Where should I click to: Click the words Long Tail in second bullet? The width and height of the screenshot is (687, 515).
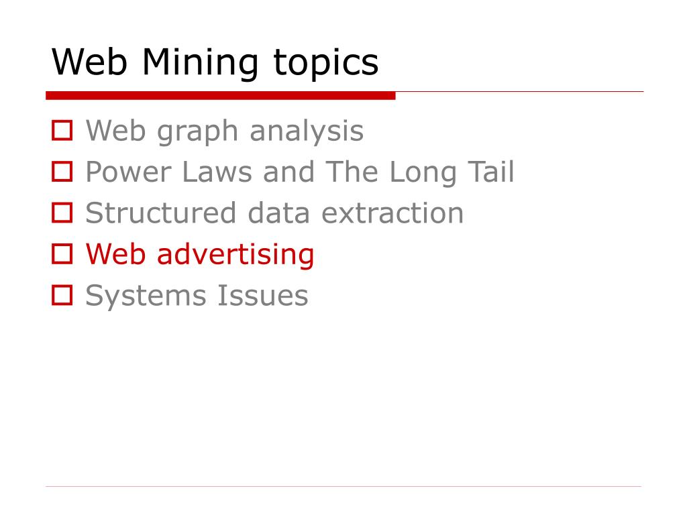(452, 172)
